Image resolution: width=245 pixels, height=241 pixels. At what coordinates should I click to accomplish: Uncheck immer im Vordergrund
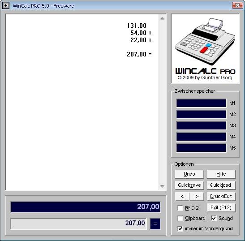[x=181, y=228]
